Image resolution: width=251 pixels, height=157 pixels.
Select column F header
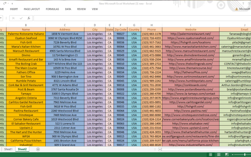coord(121,25)
